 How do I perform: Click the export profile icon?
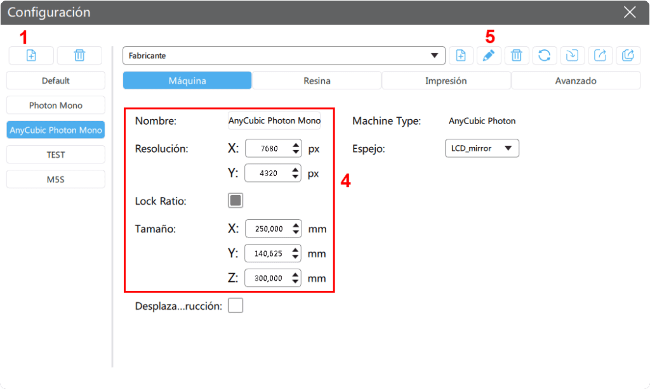[x=600, y=56]
